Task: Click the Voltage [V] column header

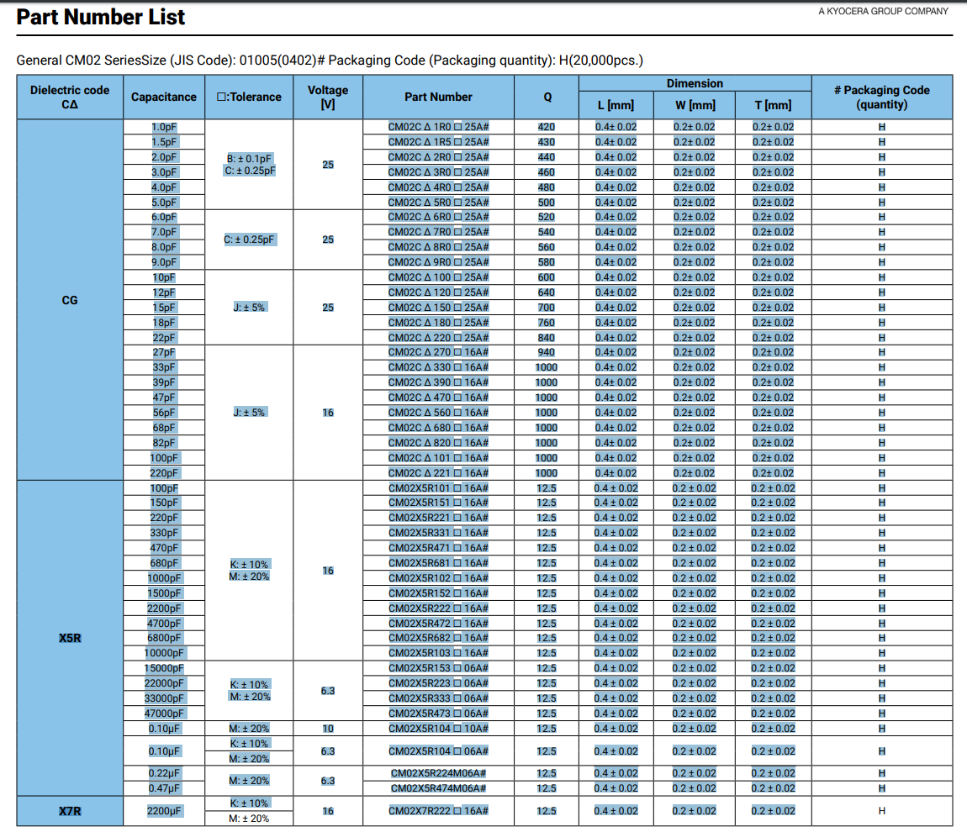Action: click(328, 97)
